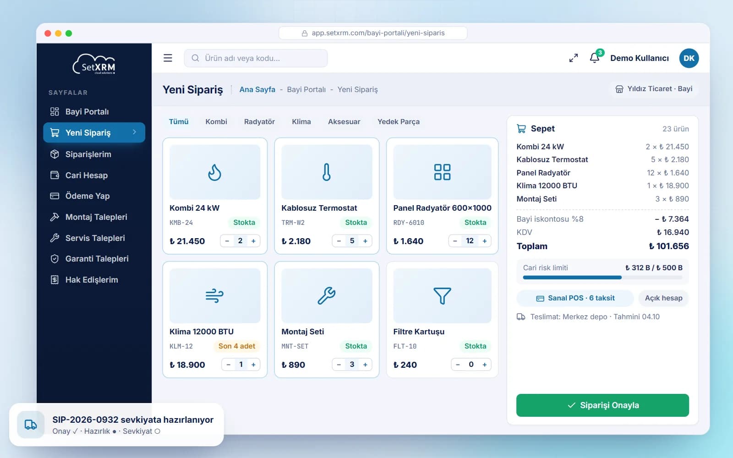
Task: Click the fullscreen expand icon
Action: click(573, 58)
